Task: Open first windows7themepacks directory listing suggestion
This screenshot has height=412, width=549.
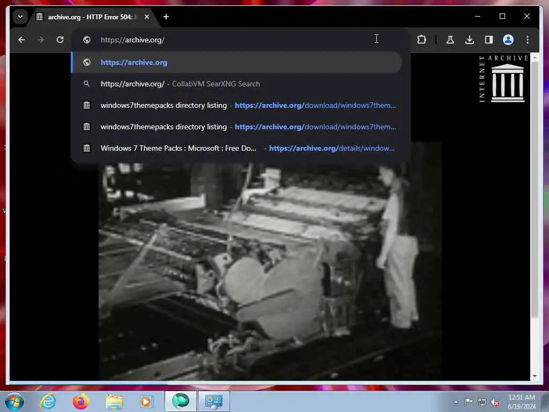Action: [237, 106]
